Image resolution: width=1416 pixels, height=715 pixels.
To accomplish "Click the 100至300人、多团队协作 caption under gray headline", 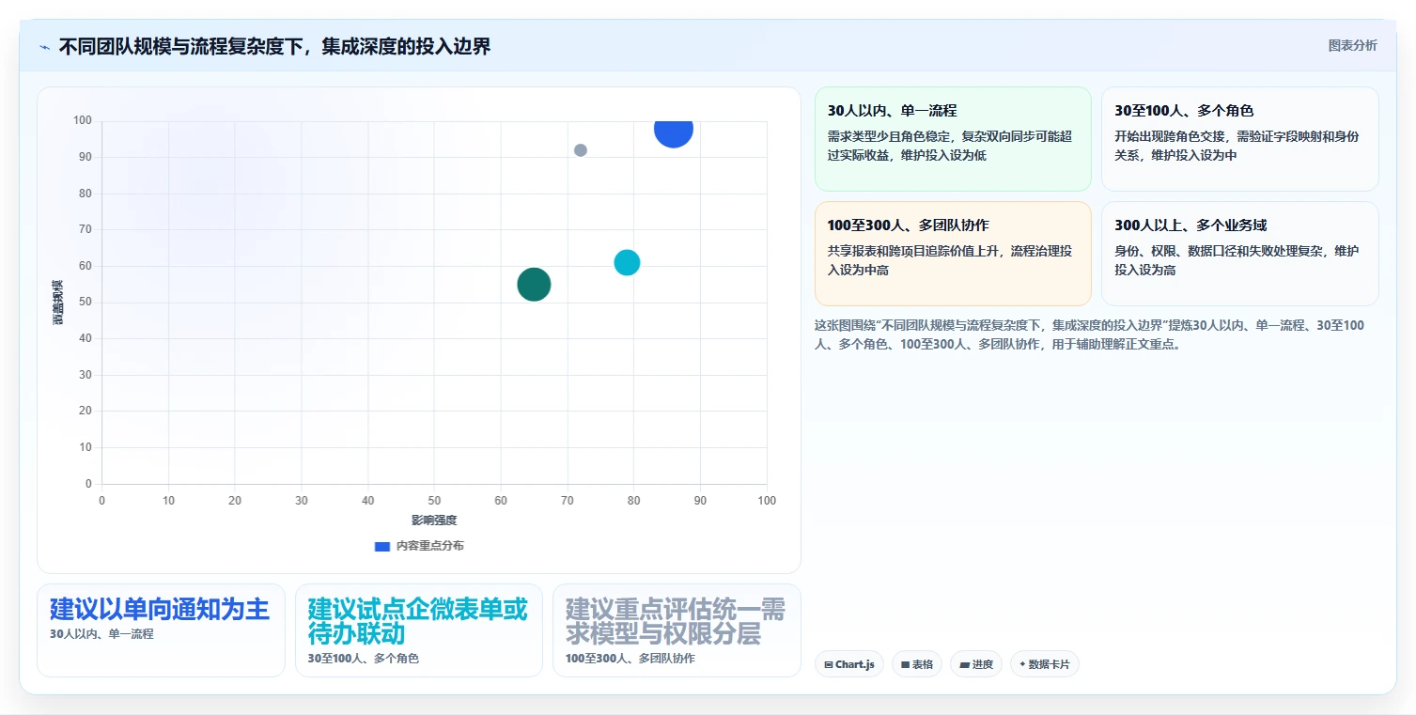I will [630, 659].
